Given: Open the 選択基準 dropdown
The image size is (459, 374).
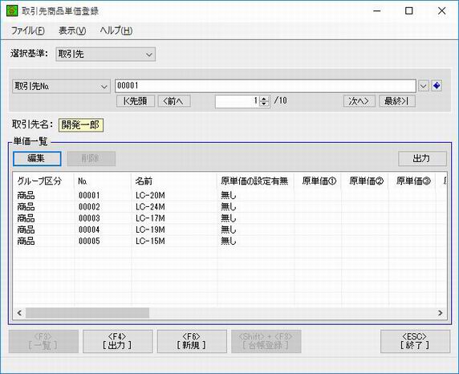Looking at the screenshot, I should tap(105, 55).
